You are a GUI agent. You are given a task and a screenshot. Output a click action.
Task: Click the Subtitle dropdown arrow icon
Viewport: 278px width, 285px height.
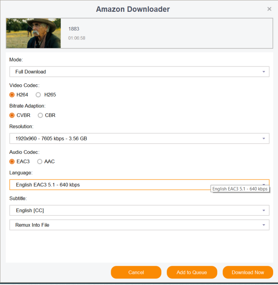pyautogui.click(x=264, y=210)
